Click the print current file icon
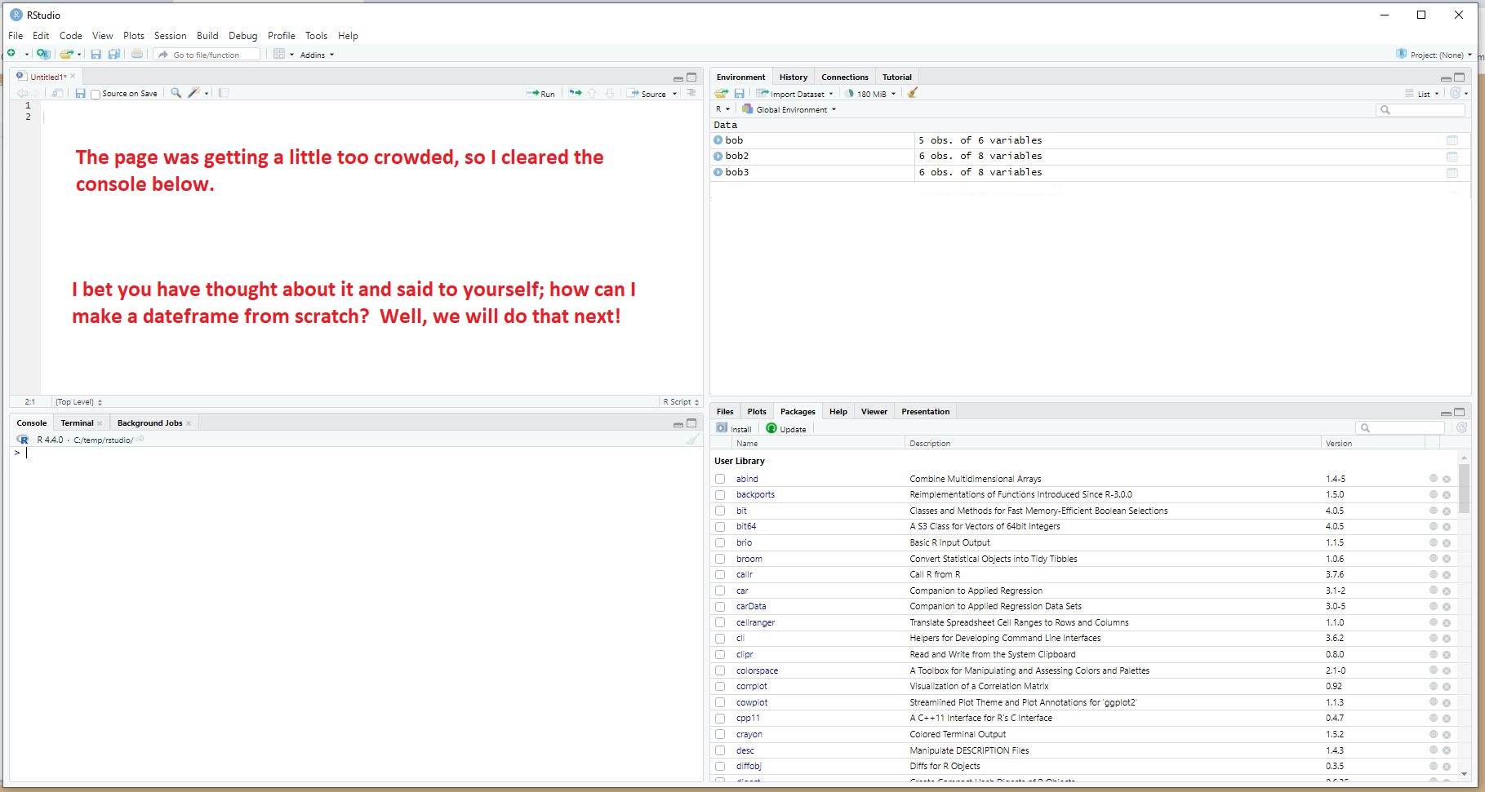 (x=137, y=55)
